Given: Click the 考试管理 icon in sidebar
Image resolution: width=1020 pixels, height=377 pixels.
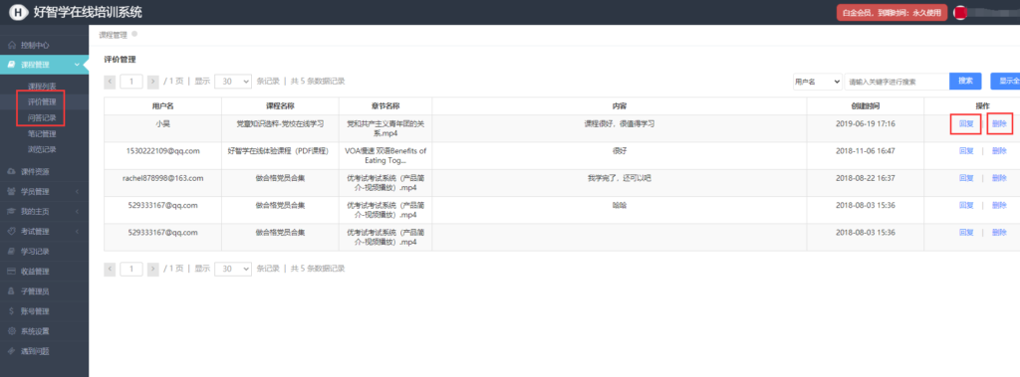Looking at the screenshot, I should 11,232.
